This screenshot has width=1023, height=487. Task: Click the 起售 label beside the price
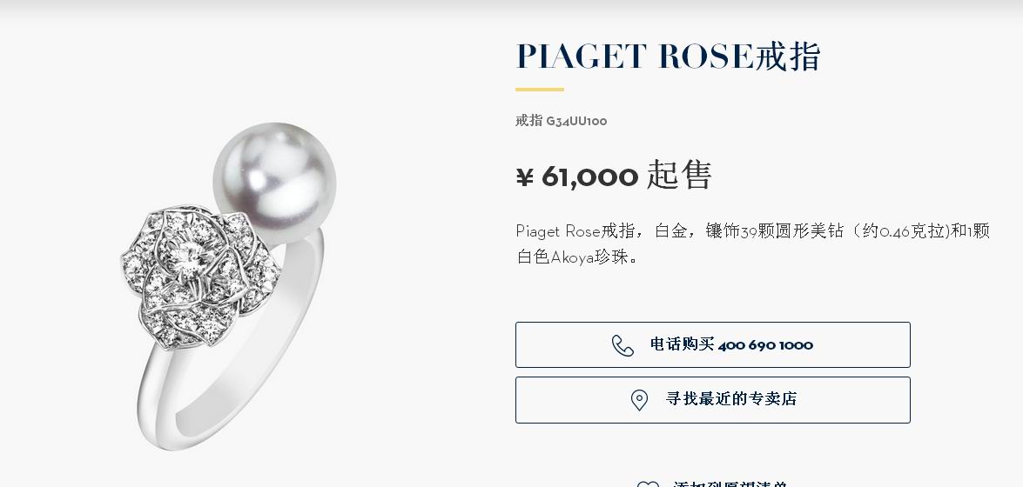[x=679, y=176]
